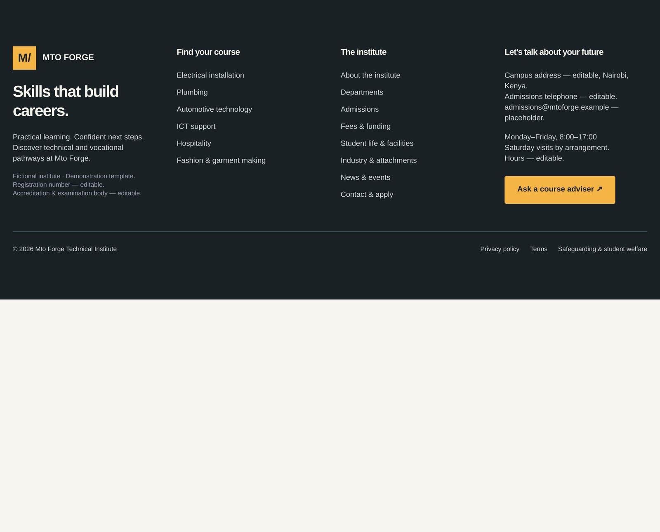Click the copyright 2026 Mto Forge text

65,249
